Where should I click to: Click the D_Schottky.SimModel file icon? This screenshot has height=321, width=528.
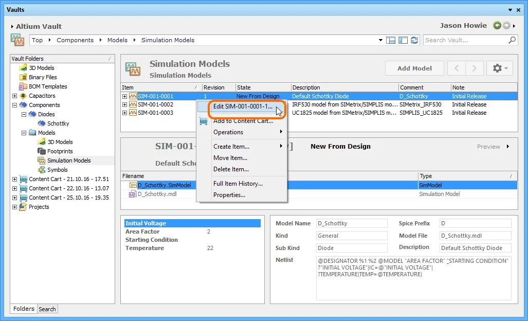pyautogui.click(x=133, y=185)
